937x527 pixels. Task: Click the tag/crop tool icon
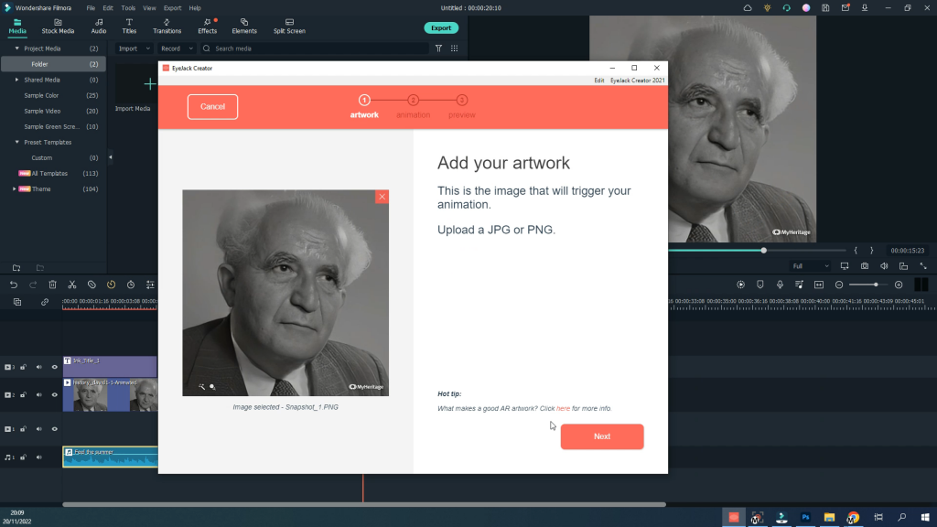92,285
